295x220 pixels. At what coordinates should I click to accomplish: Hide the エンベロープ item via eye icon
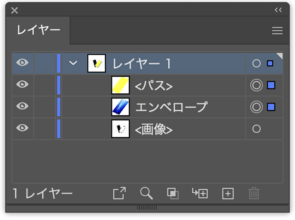tap(23, 107)
